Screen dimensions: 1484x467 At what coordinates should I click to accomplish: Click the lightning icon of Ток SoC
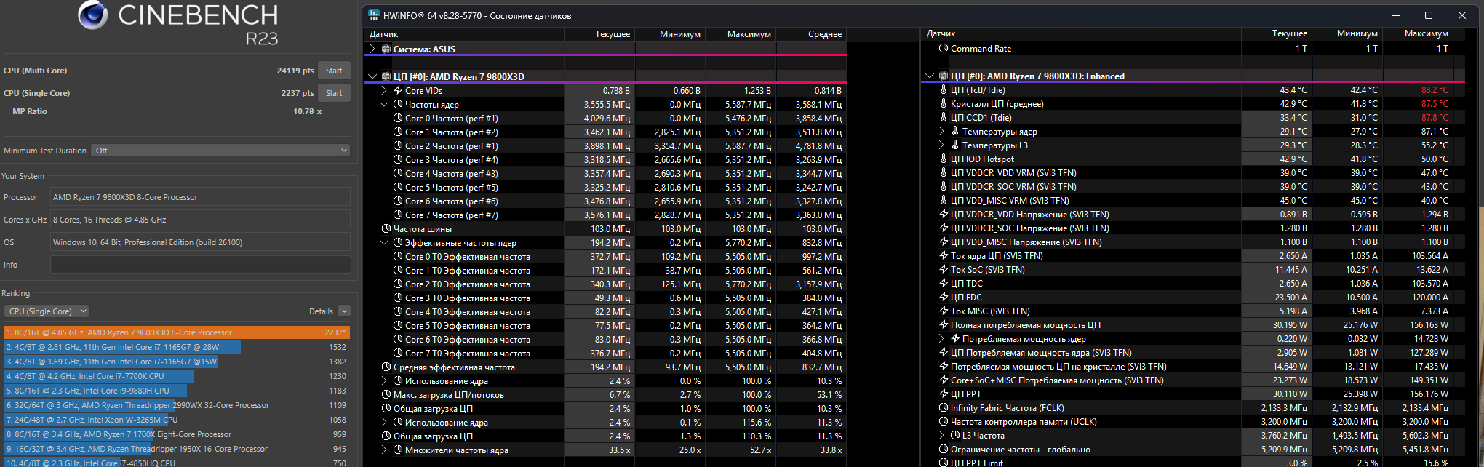click(944, 270)
